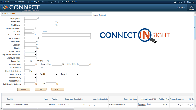Click the vertical scrollbar up arrow

[x=195, y=13]
